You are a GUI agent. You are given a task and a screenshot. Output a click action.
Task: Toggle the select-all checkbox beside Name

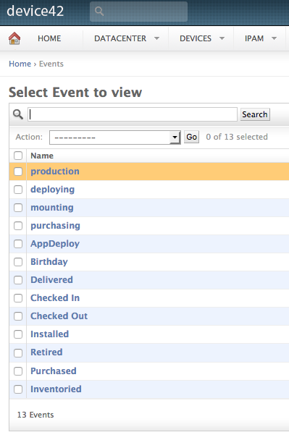[x=18, y=156]
